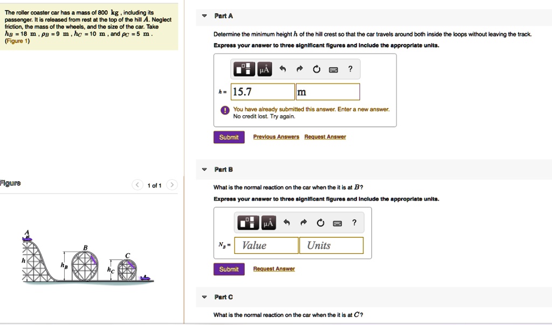Collapse the Part B section
Viewport: 552px width, 325px height.
coord(204,169)
